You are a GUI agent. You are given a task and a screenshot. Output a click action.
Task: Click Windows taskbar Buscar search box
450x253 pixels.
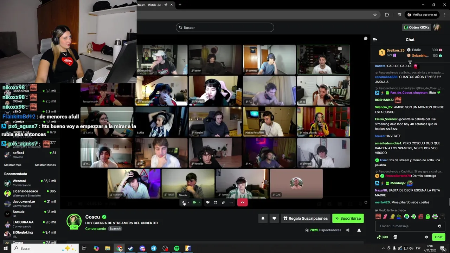(x=45, y=248)
